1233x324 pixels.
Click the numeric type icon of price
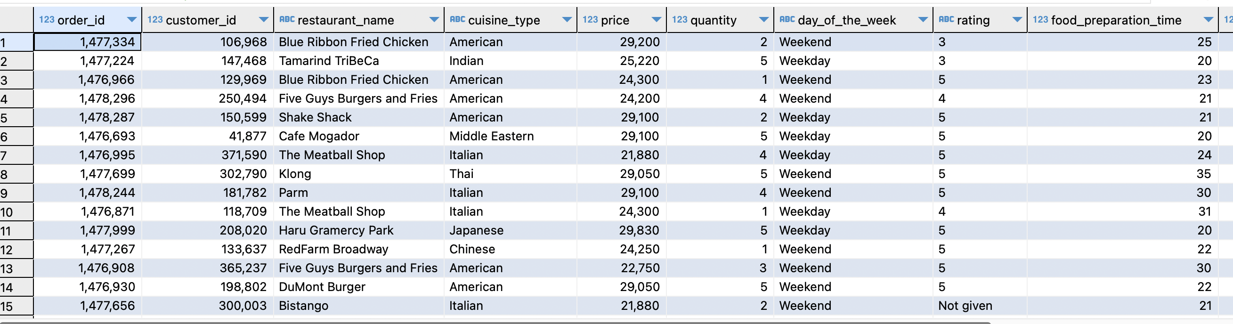(590, 20)
